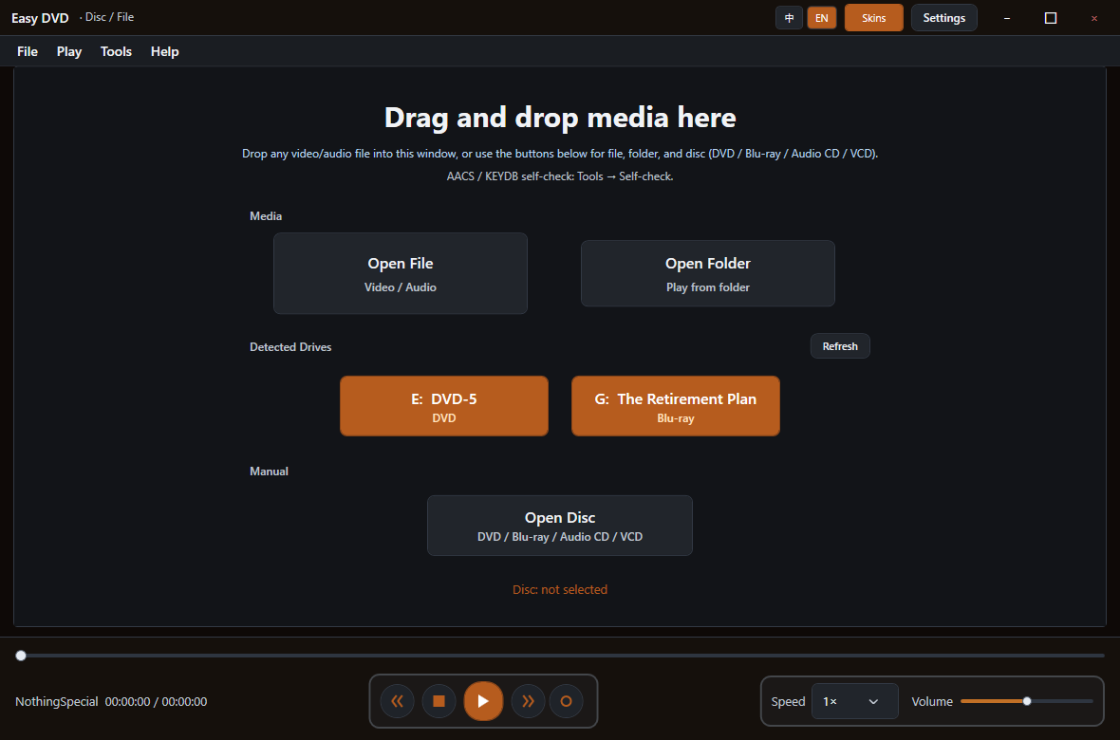Click the Skins button
1120x740 pixels.
point(873,18)
